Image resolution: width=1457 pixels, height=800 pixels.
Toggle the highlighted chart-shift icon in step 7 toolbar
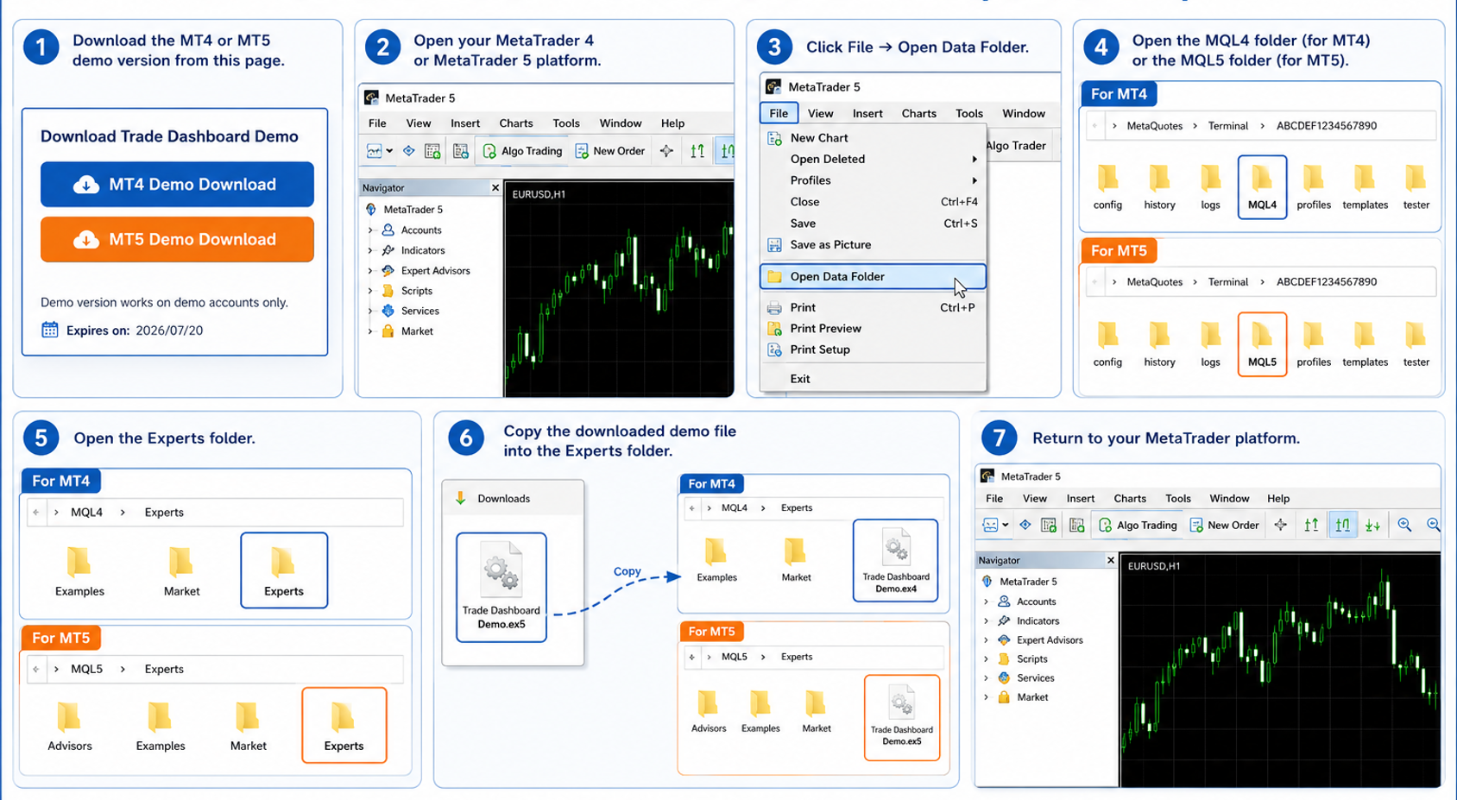(1343, 525)
